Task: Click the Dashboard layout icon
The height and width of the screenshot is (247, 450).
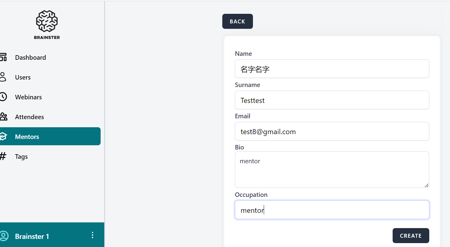Action: [3, 57]
